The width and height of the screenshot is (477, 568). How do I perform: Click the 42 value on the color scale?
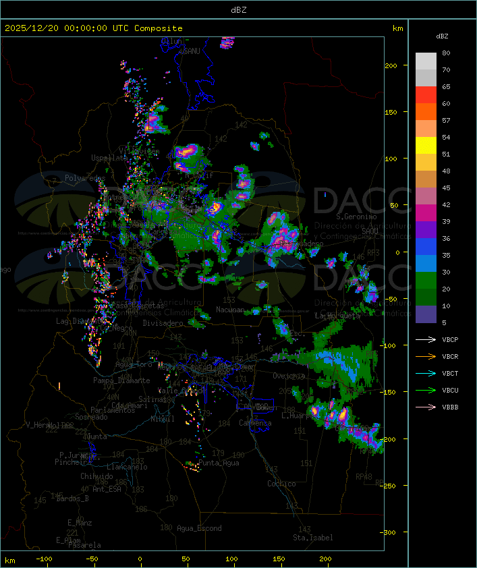pyautogui.click(x=446, y=205)
